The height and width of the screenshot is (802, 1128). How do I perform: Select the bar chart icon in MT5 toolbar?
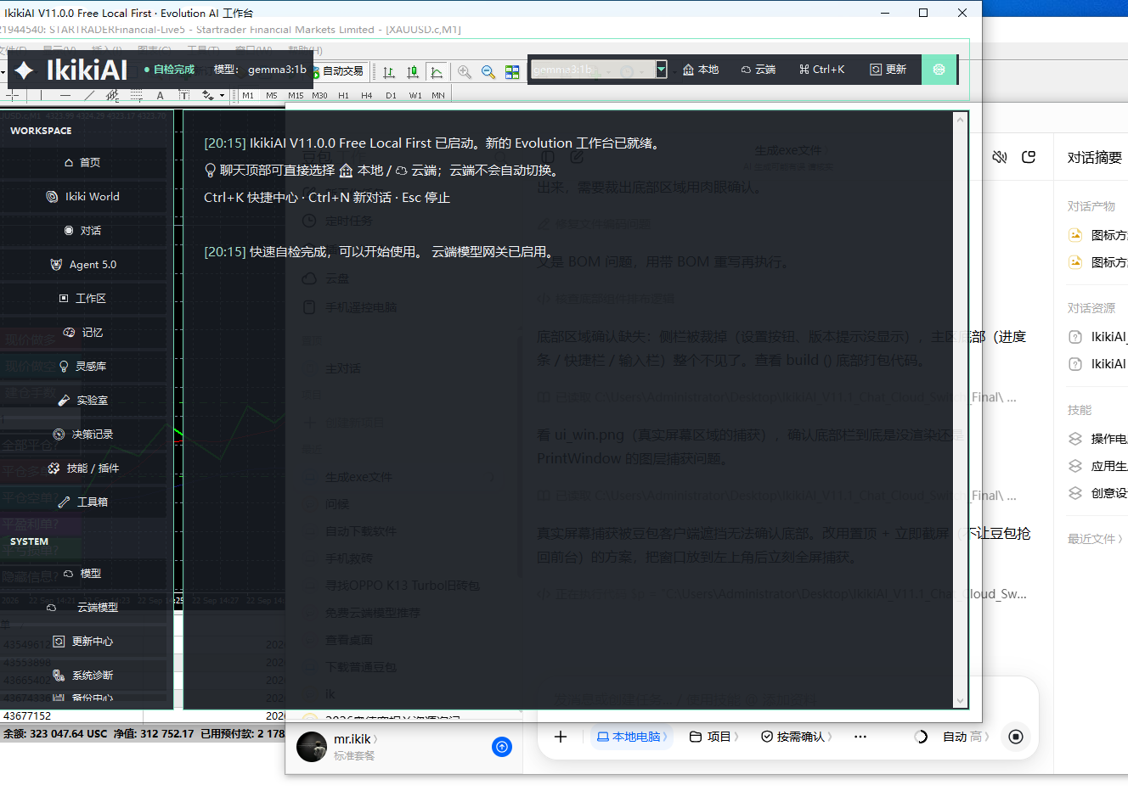click(x=389, y=72)
